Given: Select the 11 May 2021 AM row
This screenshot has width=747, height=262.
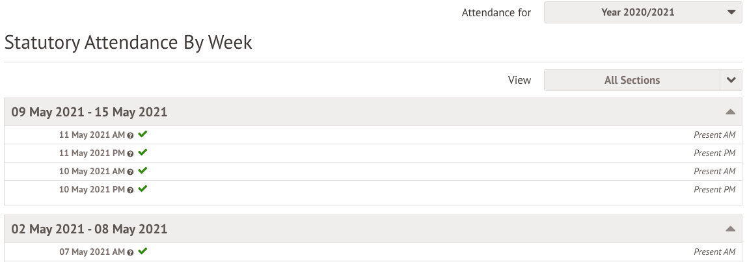Looking at the screenshot, I should (92, 135).
